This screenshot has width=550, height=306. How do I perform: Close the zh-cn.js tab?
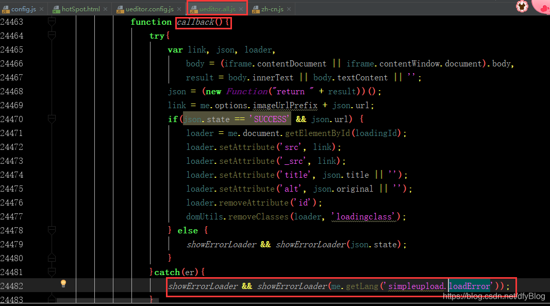click(x=289, y=9)
